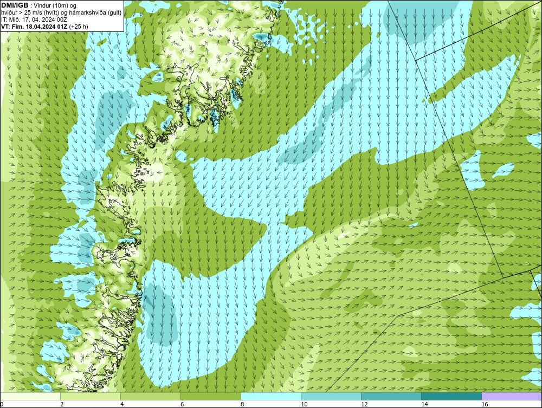
Task: Click the legend scale label 14
Action: (x=424, y=404)
